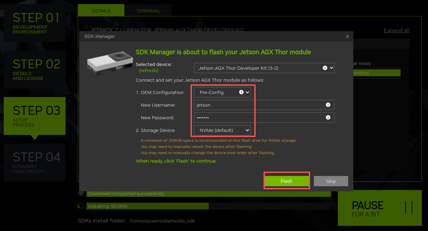Click info icon in Selected device dropdown
428x231 pixels.
coord(325,68)
